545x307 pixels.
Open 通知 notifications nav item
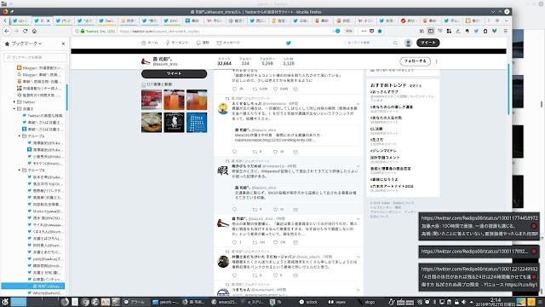203,43
